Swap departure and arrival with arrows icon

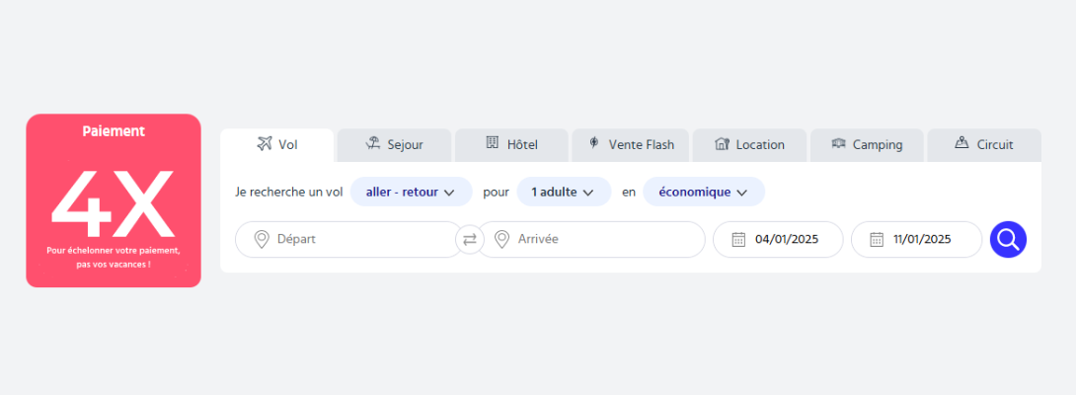[470, 239]
